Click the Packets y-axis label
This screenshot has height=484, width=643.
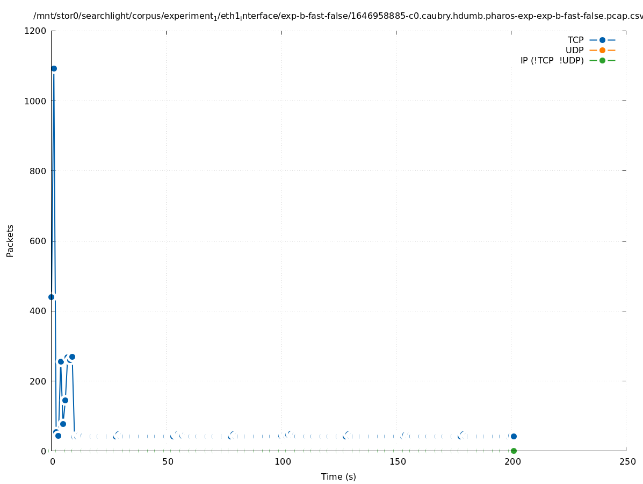point(10,240)
